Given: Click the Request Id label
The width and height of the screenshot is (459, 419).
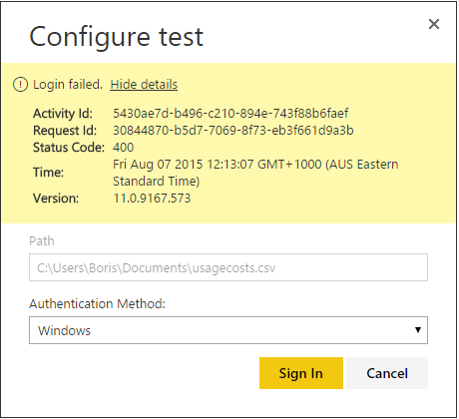Looking at the screenshot, I should coord(65,131).
